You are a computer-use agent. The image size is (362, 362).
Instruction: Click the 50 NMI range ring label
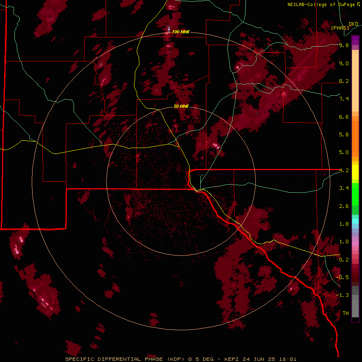pyautogui.click(x=181, y=107)
